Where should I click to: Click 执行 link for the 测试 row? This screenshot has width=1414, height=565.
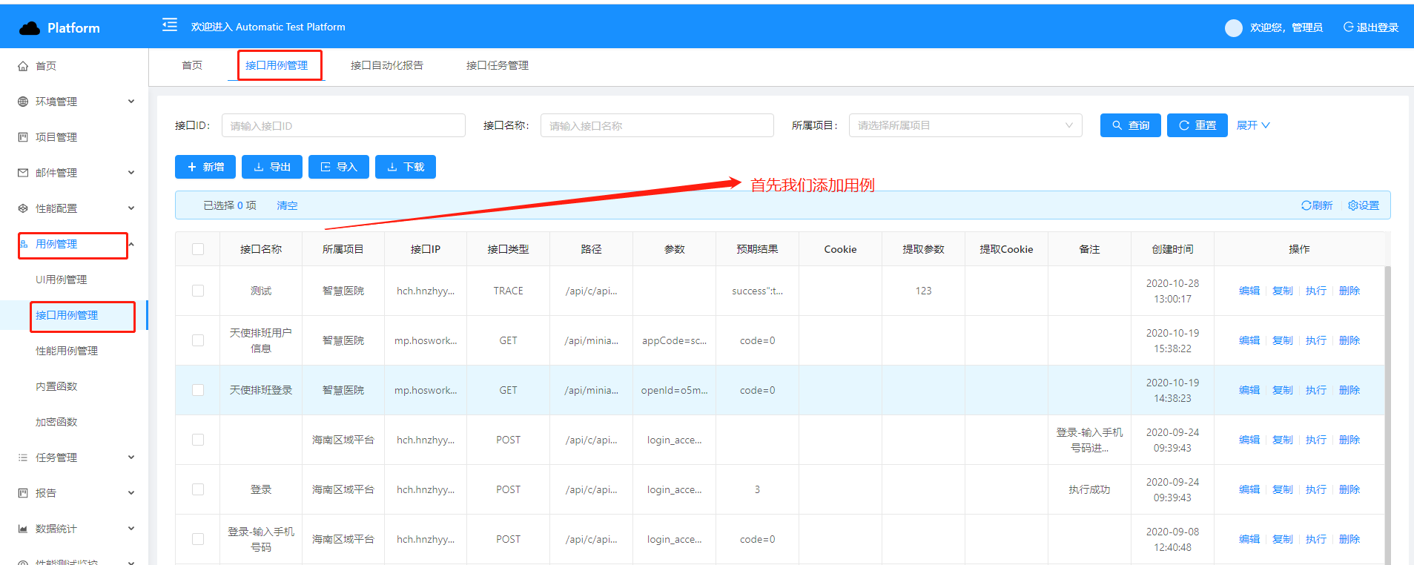pos(1315,291)
